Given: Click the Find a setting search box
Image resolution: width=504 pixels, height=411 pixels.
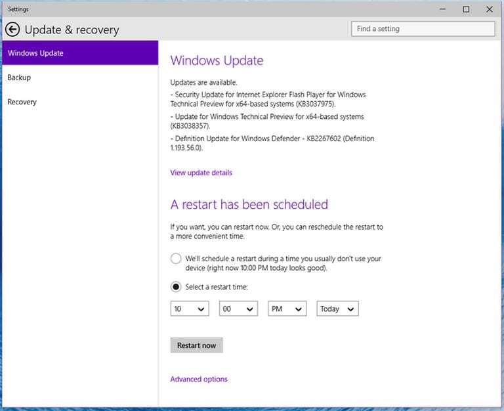Looking at the screenshot, I should click(x=423, y=29).
